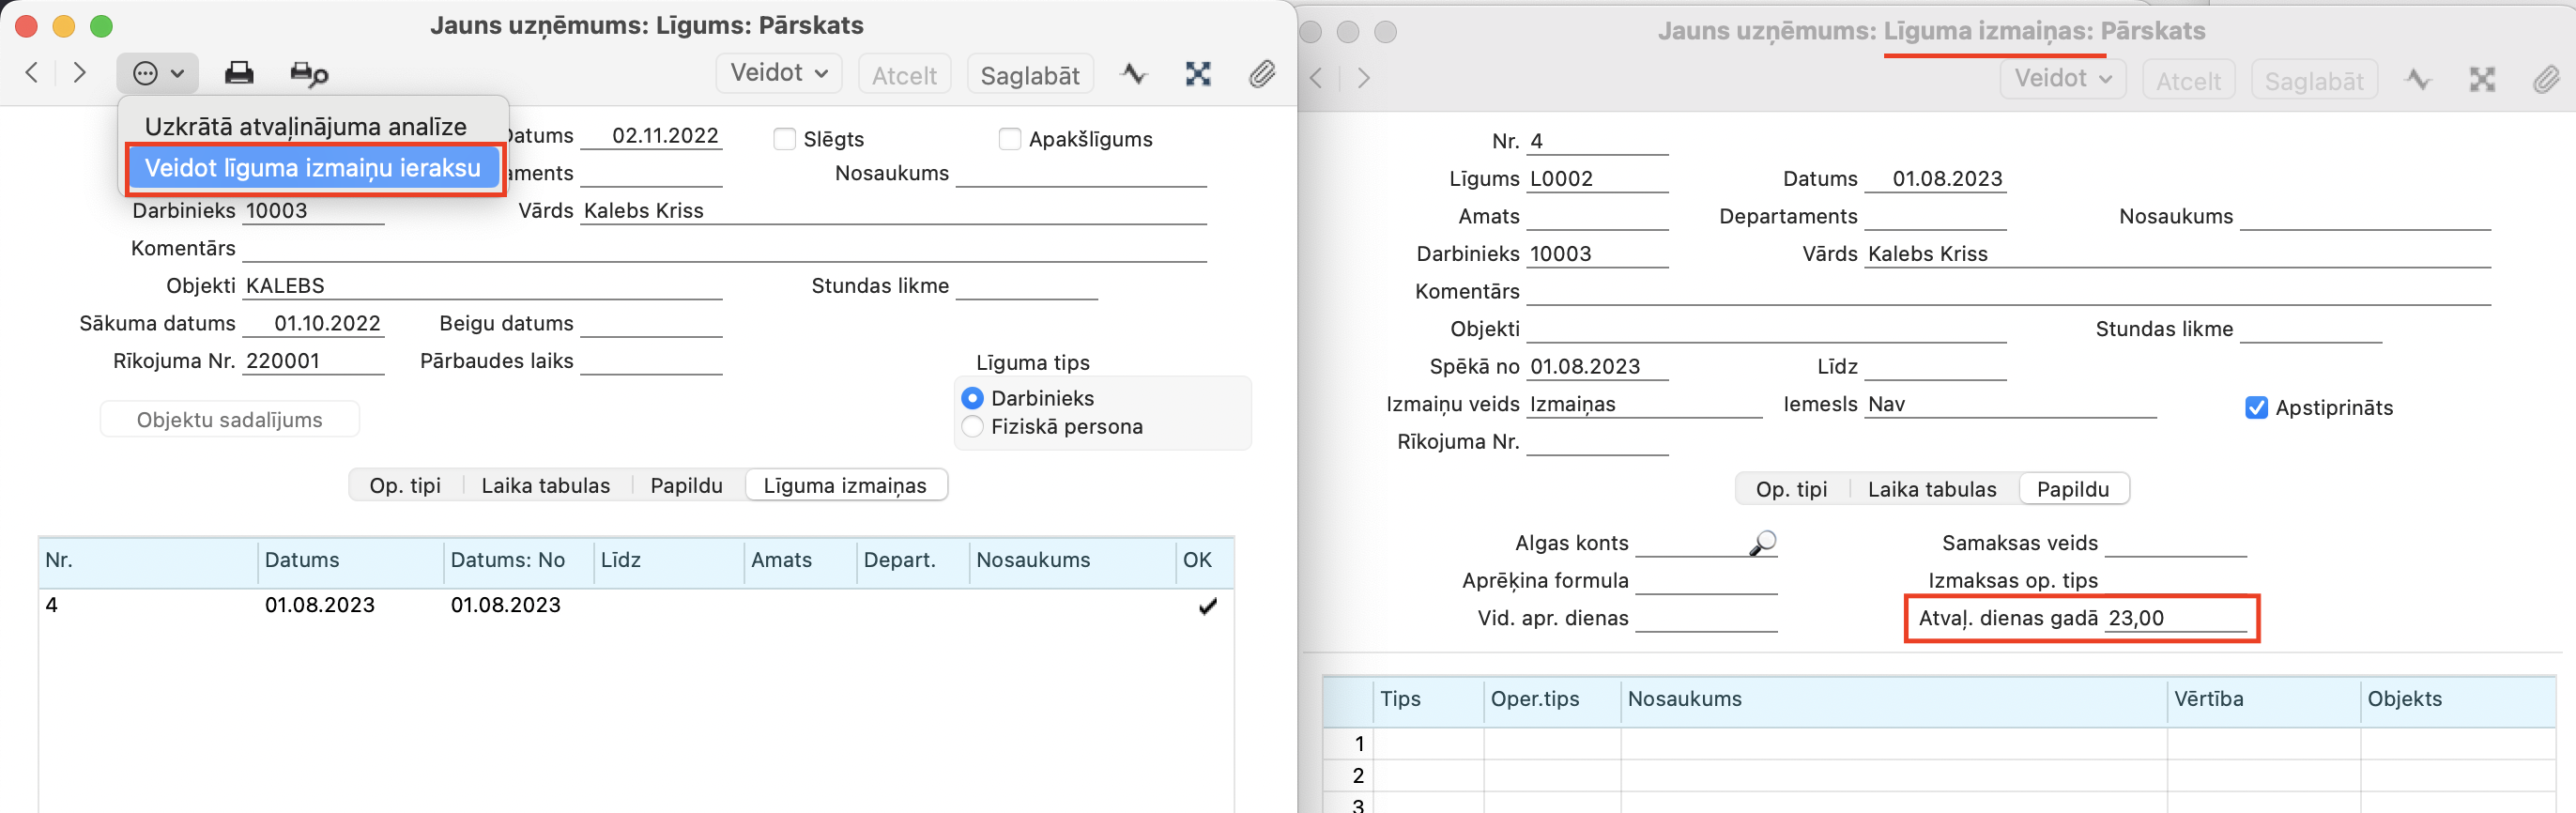2576x813 pixels.
Task: Select the Fiziskā persona radio button
Action: click(972, 427)
